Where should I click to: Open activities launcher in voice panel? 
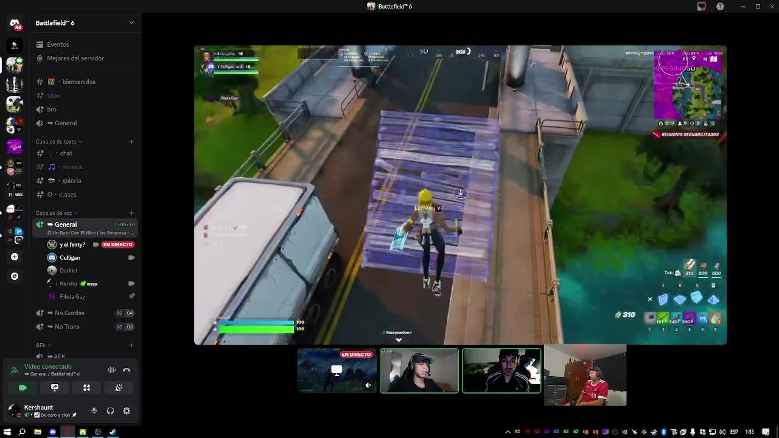pos(86,388)
